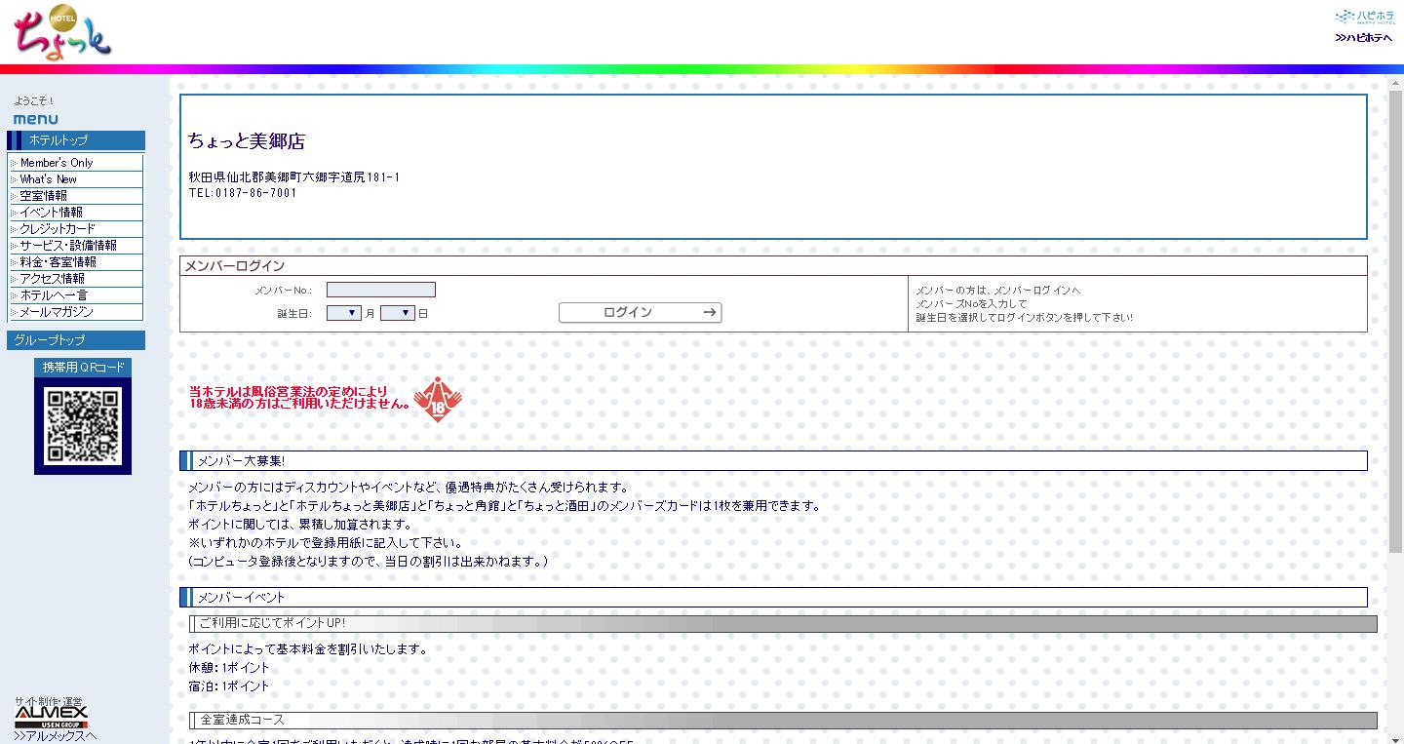Screen dimensions: 1404x744
Task: Click the menu heading text
Action: (x=36, y=119)
